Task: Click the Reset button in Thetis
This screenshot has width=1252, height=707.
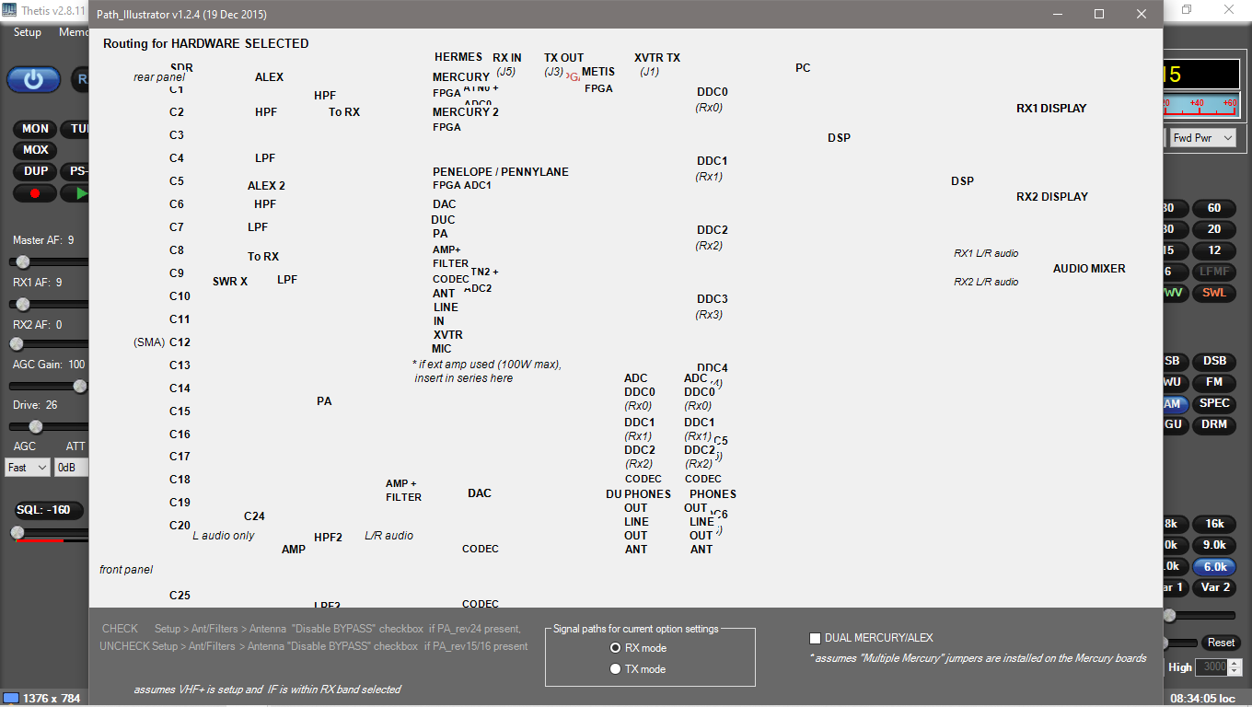Action: [1221, 643]
